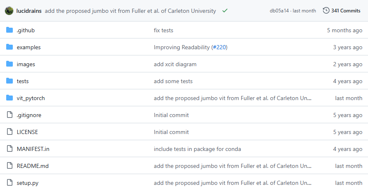The image size is (368, 189).
Task: Click the lucidrains user avatar
Action: click(9, 11)
